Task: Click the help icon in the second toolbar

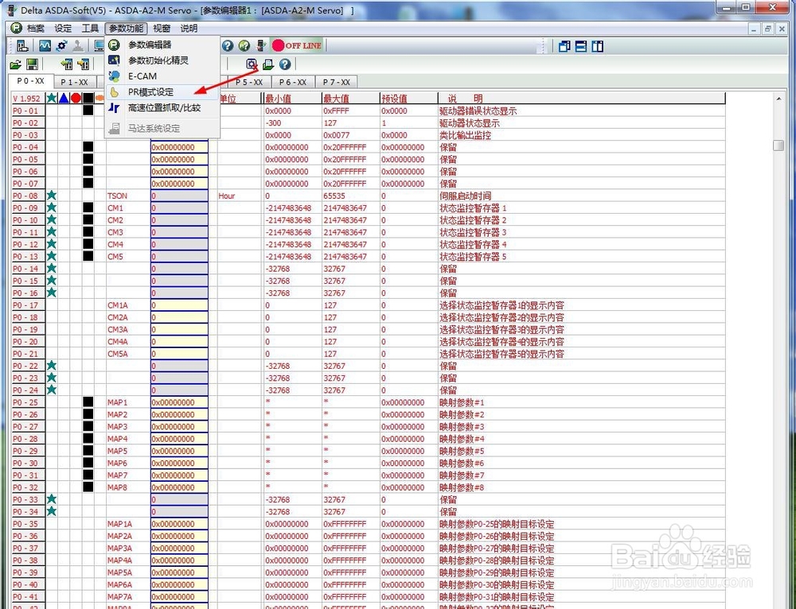Action: [285, 64]
